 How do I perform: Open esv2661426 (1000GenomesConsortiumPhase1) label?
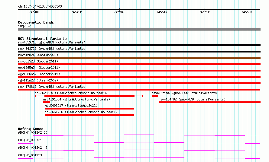tap(81, 112)
